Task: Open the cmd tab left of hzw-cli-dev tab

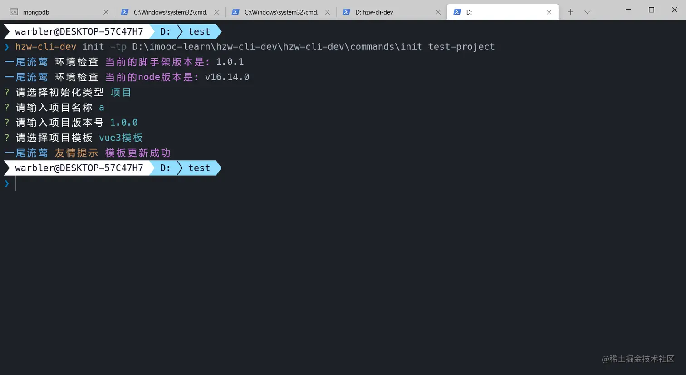Action: point(280,12)
